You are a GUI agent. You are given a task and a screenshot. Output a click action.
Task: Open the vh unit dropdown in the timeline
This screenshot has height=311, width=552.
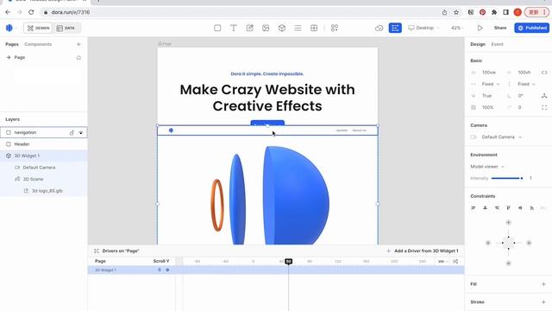pos(442,261)
